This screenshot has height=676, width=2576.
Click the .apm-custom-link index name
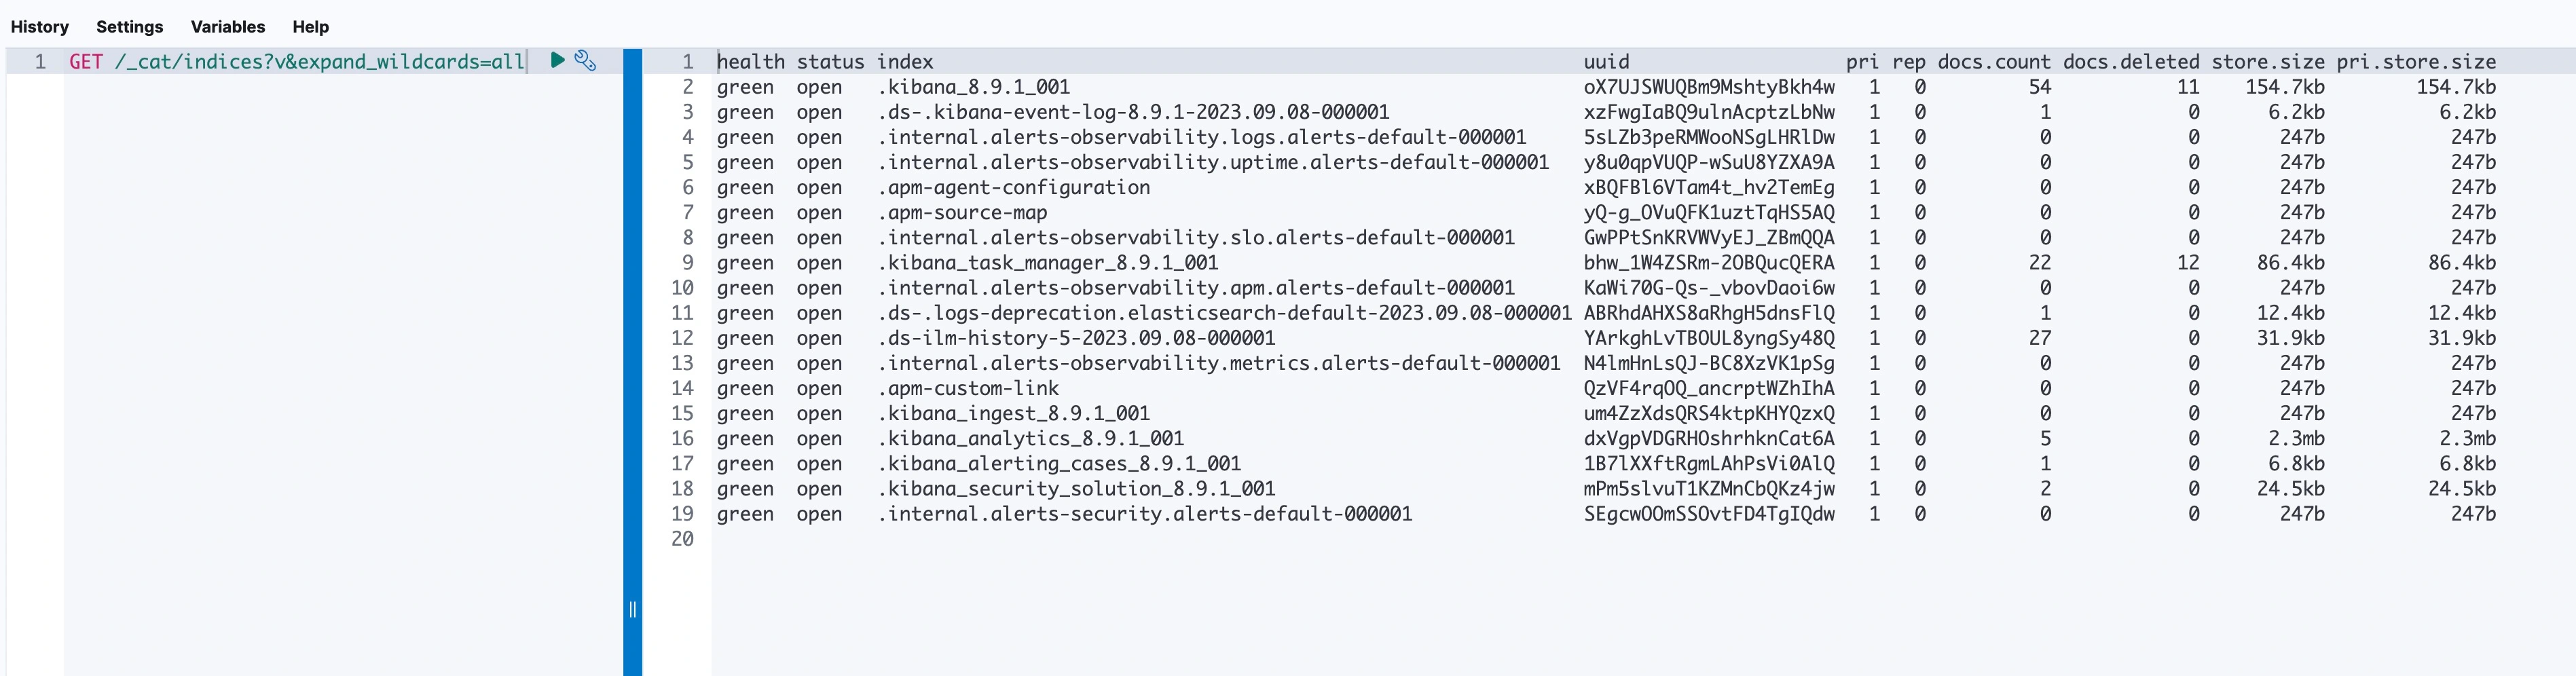(967, 388)
